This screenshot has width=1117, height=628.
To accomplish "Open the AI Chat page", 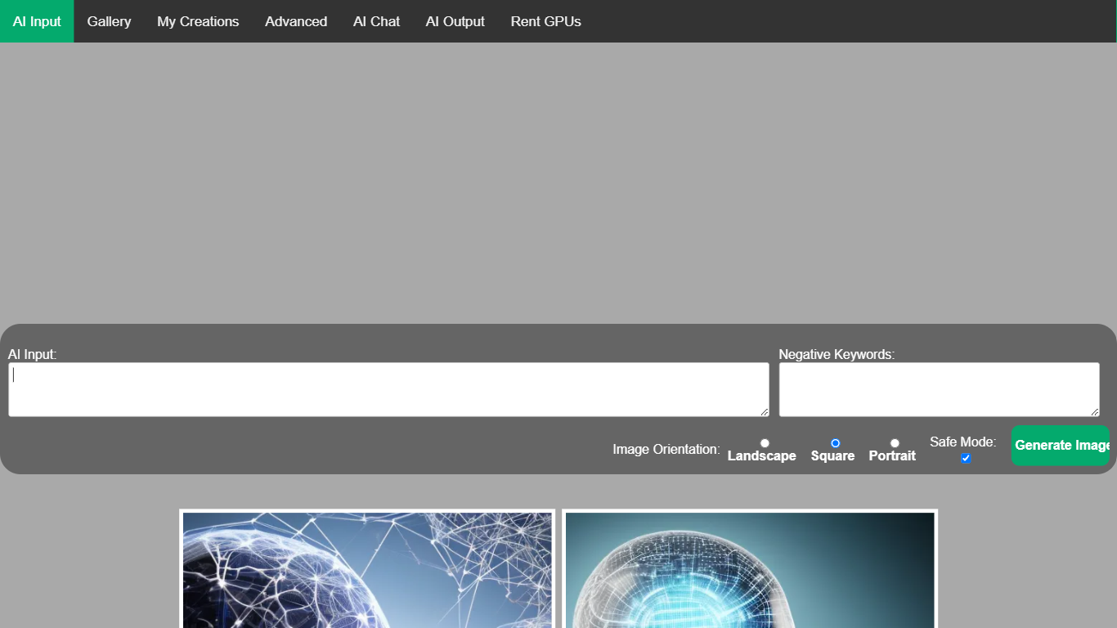I will 376,21.
